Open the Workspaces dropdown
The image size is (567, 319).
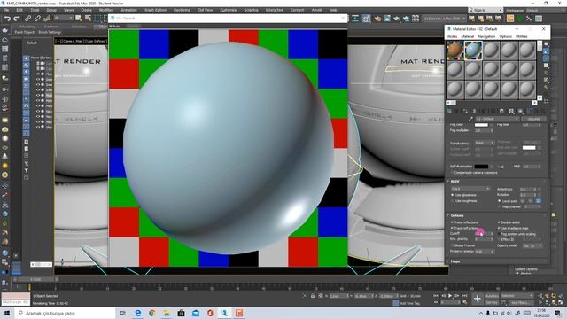coord(546,10)
